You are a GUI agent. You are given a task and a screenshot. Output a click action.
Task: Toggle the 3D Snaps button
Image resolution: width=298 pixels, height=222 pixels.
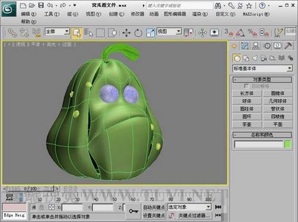tap(229, 33)
